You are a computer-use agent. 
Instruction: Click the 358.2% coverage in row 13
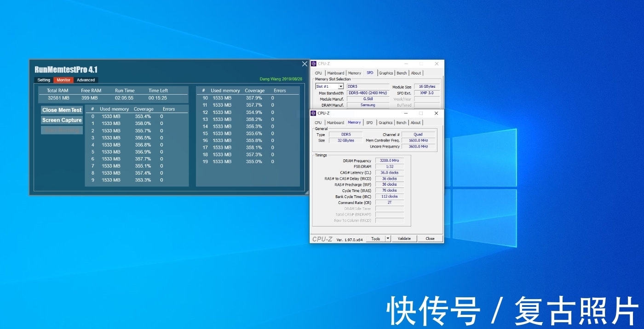[x=254, y=119]
